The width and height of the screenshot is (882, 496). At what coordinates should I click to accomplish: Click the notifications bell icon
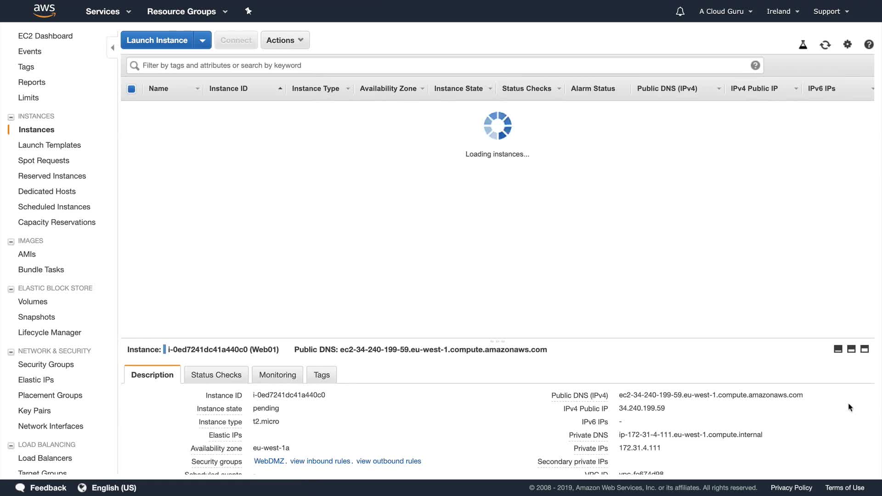coord(680,11)
